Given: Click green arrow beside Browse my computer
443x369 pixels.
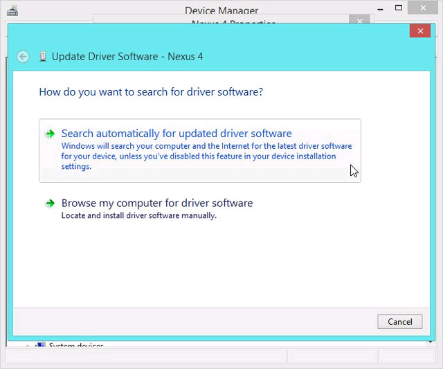Looking at the screenshot, I should point(50,203).
